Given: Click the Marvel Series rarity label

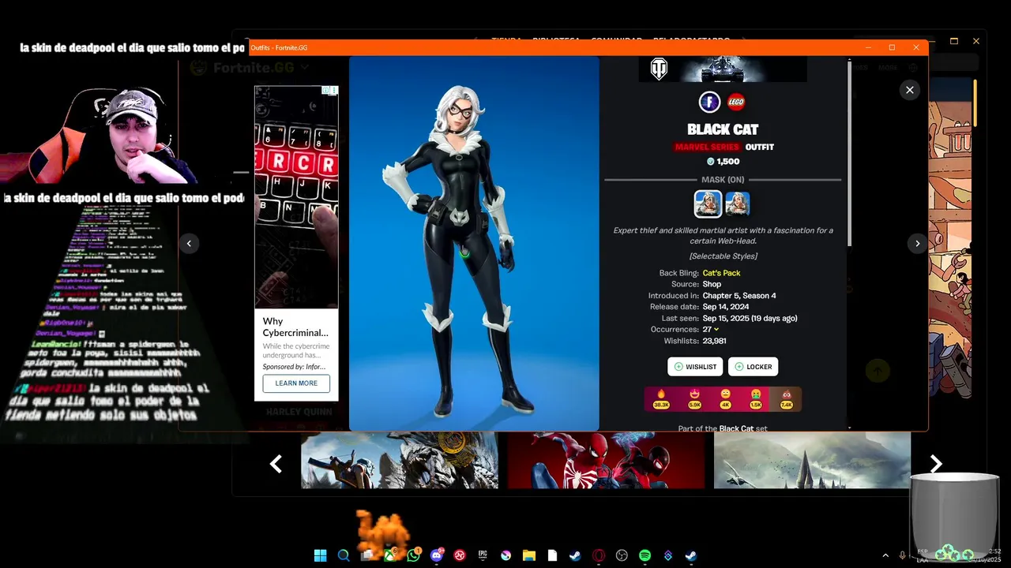Looking at the screenshot, I should (708, 147).
